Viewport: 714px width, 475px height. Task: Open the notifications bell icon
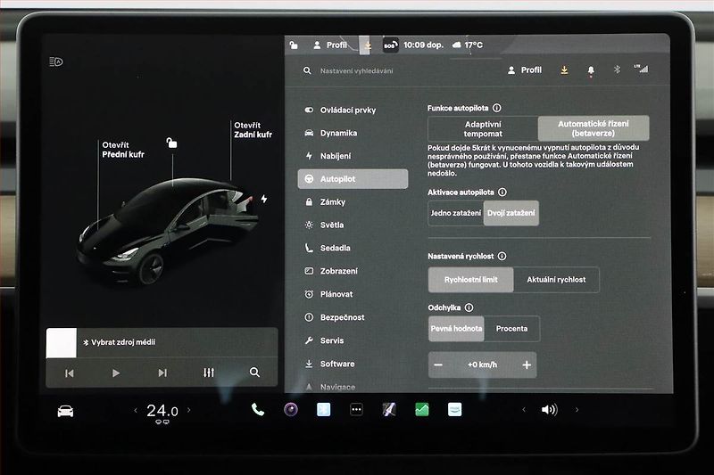tap(591, 70)
